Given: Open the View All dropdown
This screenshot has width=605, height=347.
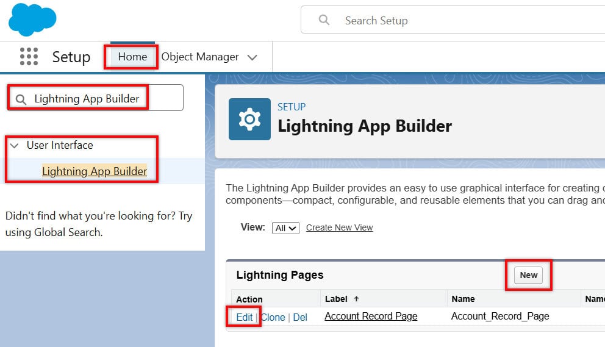Looking at the screenshot, I should (285, 228).
